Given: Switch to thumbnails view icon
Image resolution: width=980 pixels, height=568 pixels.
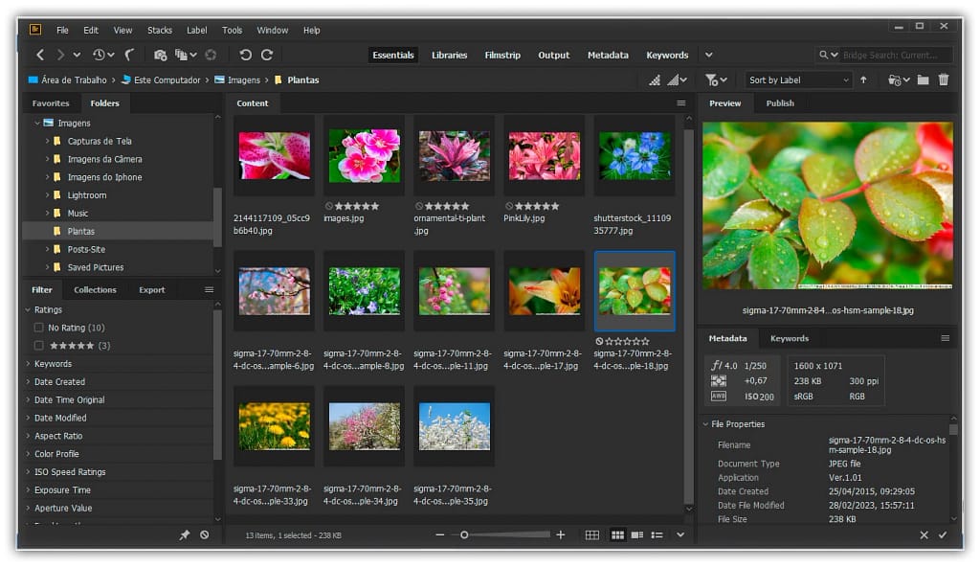Looking at the screenshot, I should (x=617, y=534).
